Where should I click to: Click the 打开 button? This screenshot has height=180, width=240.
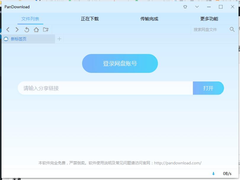point(208,88)
